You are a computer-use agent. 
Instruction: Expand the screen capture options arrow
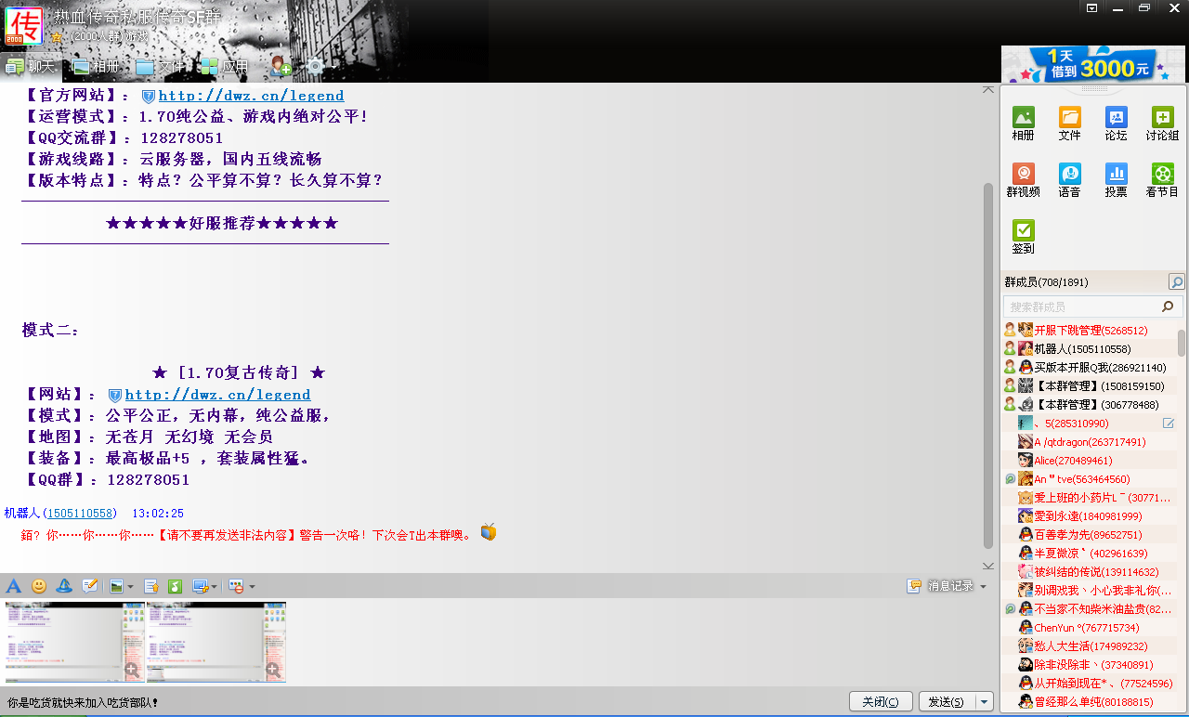pyautogui.click(x=214, y=587)
